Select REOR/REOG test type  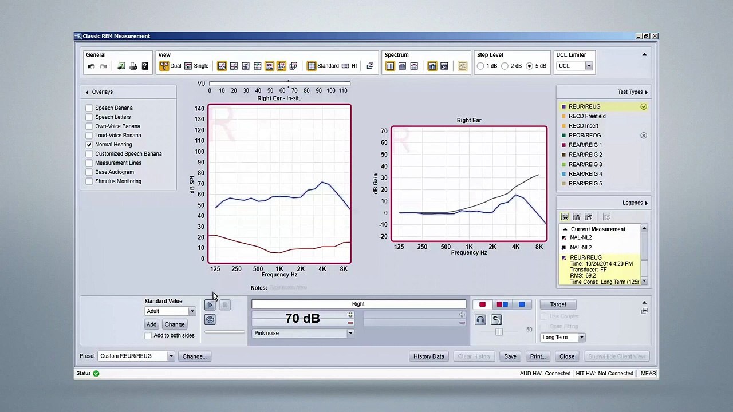[x=584, y=136]
